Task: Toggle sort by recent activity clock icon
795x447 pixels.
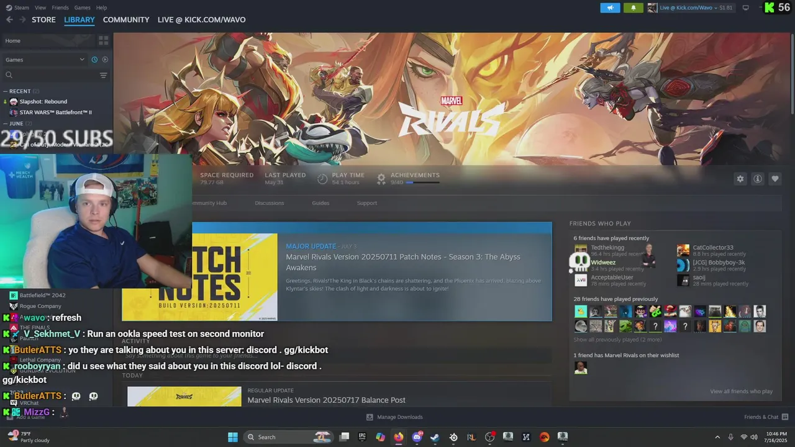Action: [x=94, y=60]
